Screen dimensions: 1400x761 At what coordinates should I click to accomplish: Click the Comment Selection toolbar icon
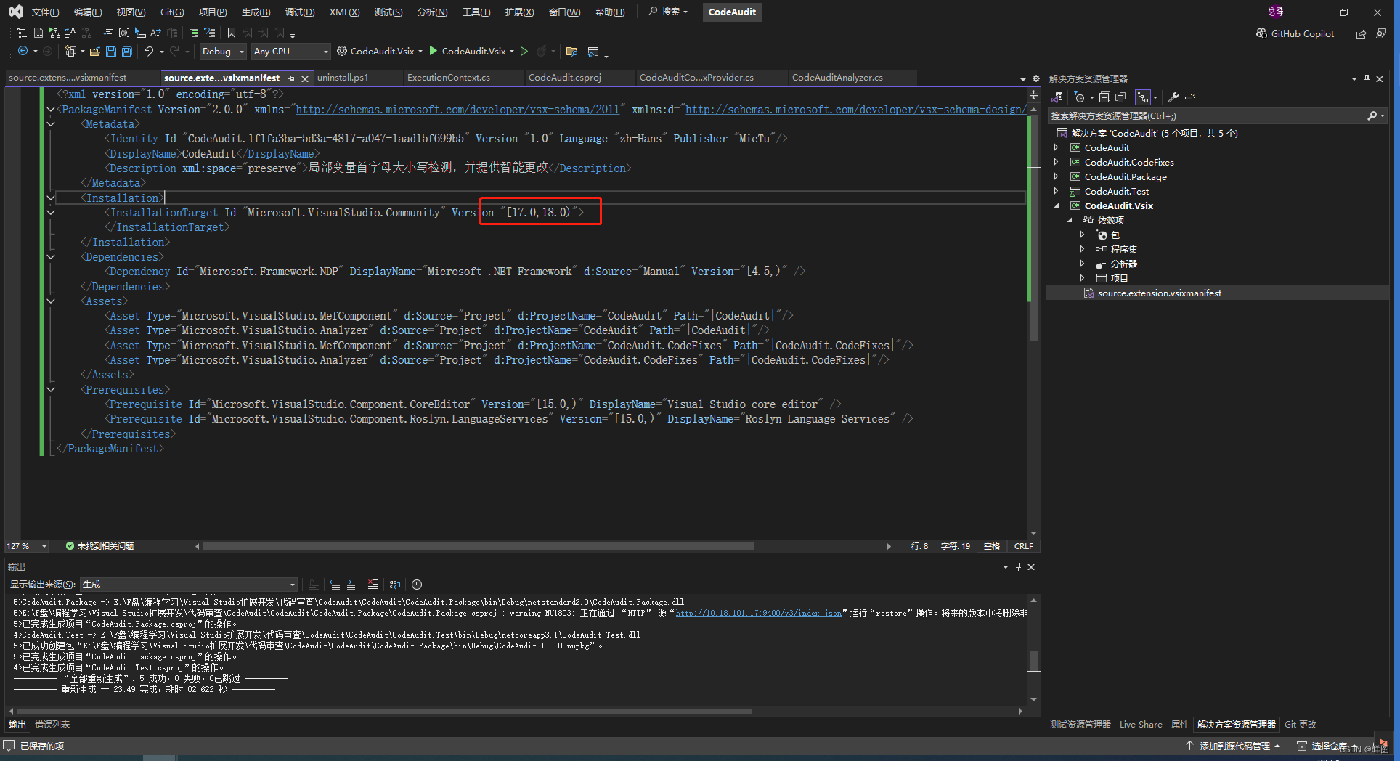coord(194,33)
